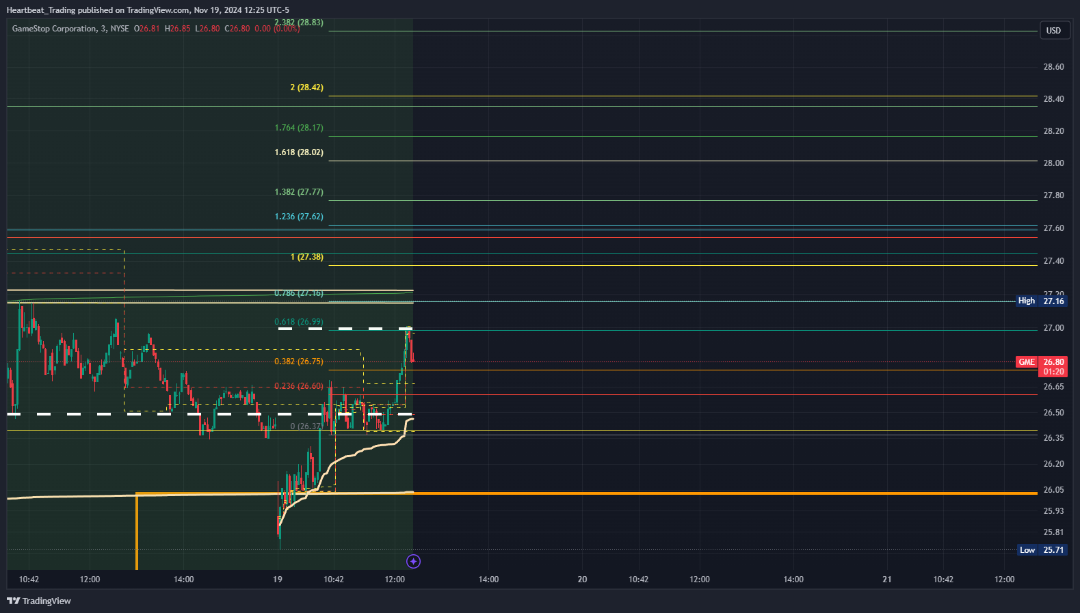Click 26.65 on the price scale

click(x=1053, y=387)
